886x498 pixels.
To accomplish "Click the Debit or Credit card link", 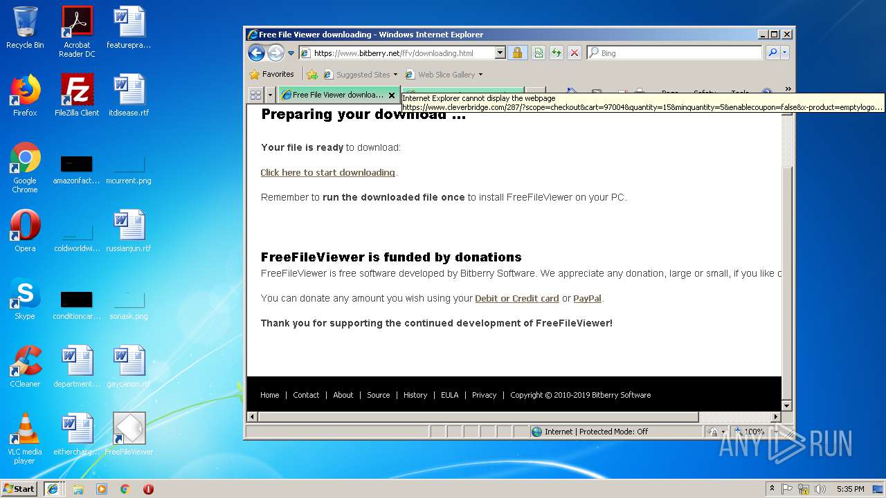I will pos(517,298).
